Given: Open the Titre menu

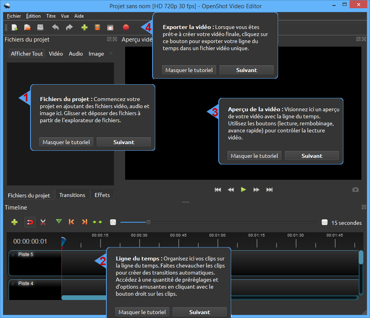Looking at the screenshot, I should click(51, 16).
